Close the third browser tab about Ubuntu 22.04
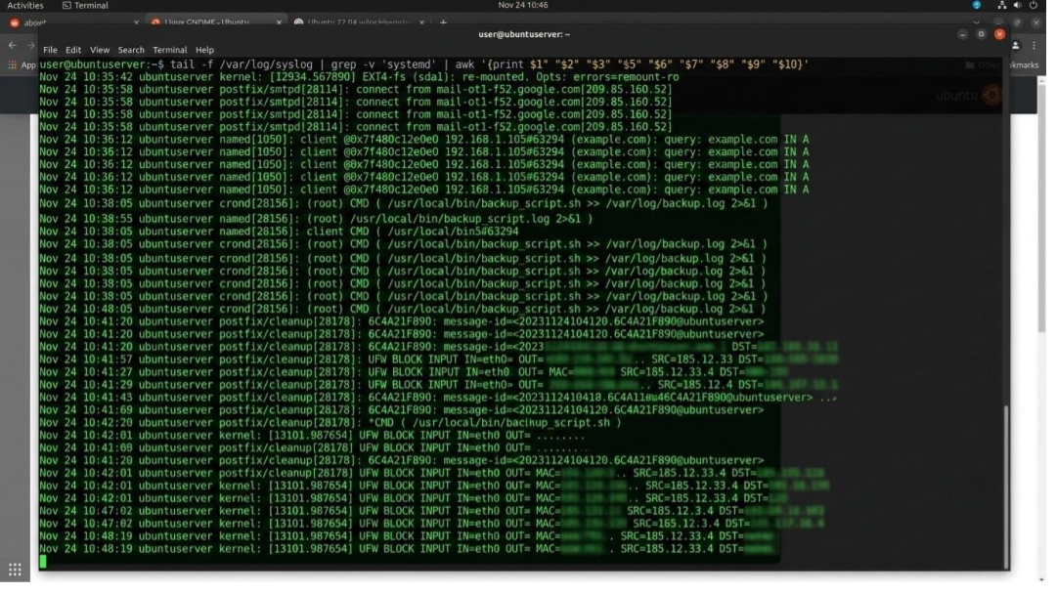The height and width of the screenshot is (593, 1056). pos(422,22)
